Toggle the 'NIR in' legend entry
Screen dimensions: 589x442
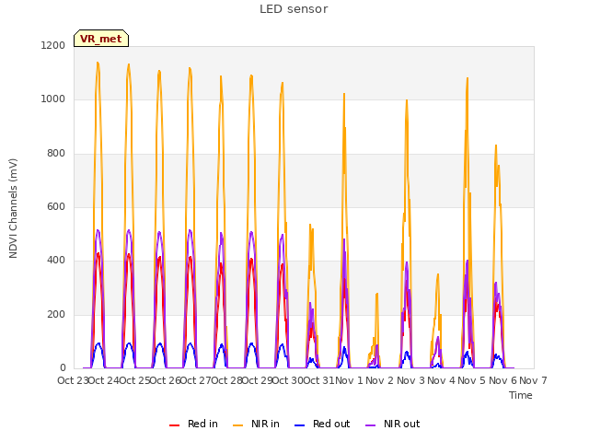point(256,424)
